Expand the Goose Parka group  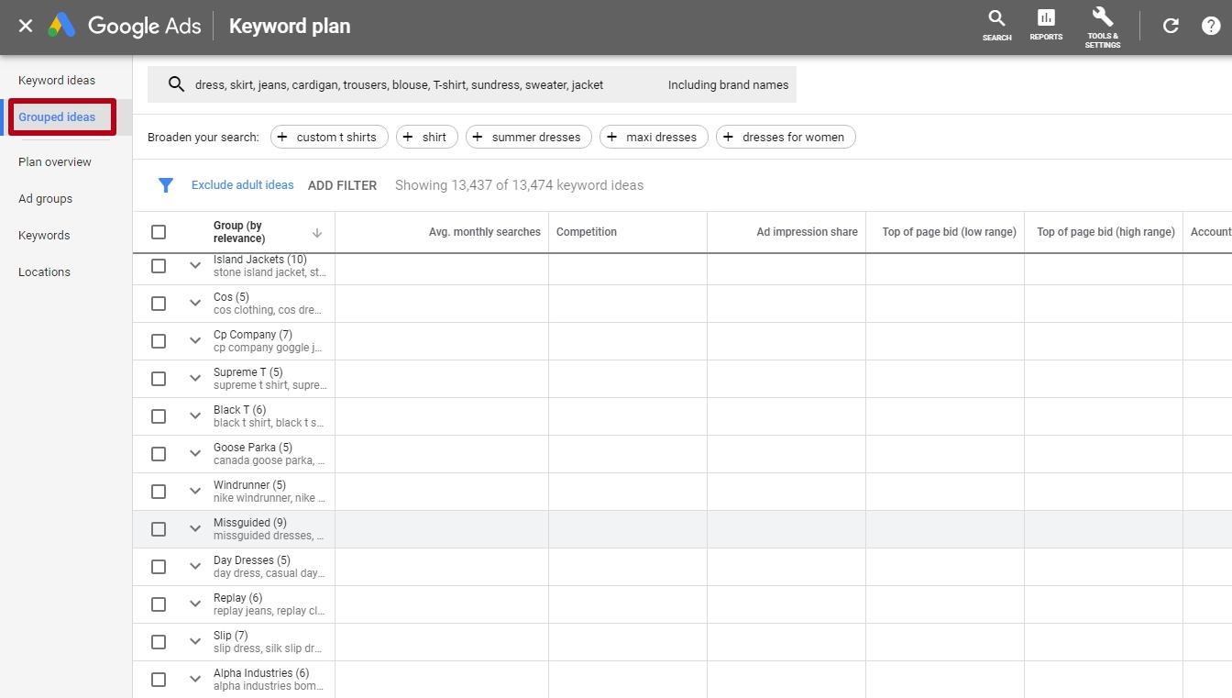click(194, 454)
